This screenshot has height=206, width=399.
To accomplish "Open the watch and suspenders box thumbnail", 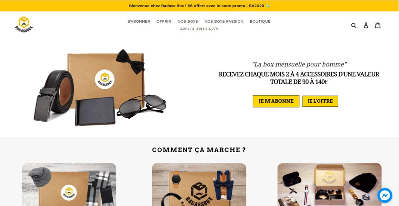I will [x=199, y=185].
